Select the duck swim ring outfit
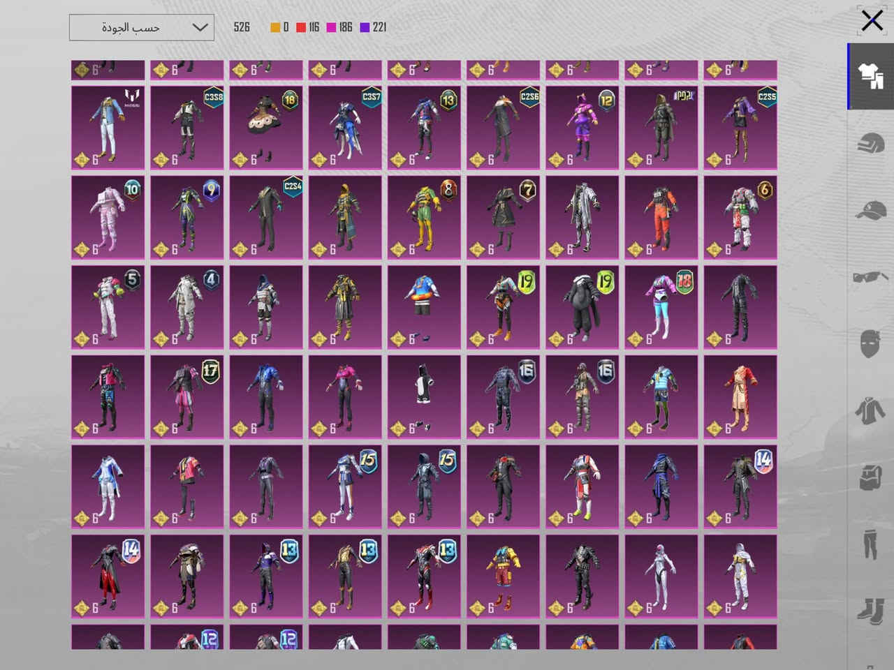Viewport: 894px width, 670px height. point(425,307)
